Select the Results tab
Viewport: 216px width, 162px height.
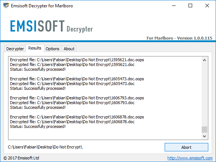pyautogui.click(x=35, y=48)
